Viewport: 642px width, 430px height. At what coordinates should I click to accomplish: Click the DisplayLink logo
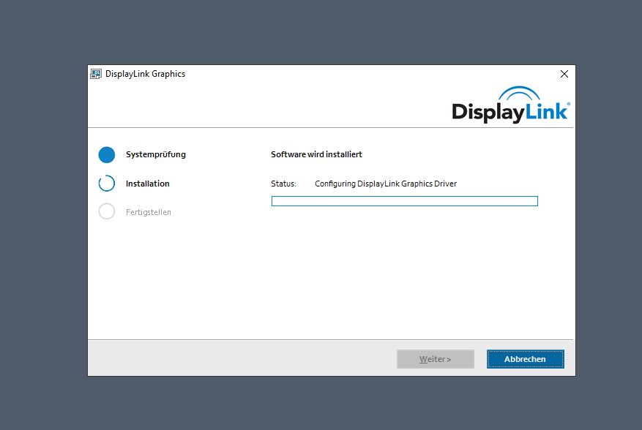click(510, 105)
